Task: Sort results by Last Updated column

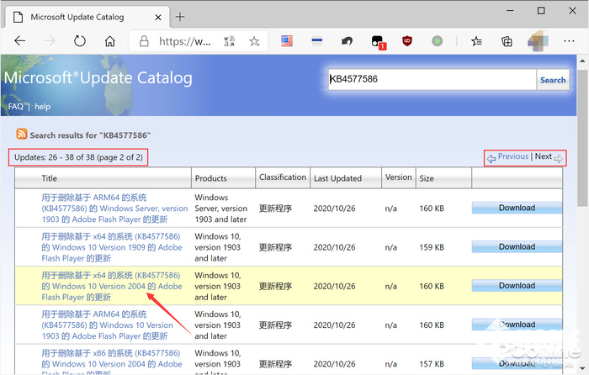Action: [337, 178]
